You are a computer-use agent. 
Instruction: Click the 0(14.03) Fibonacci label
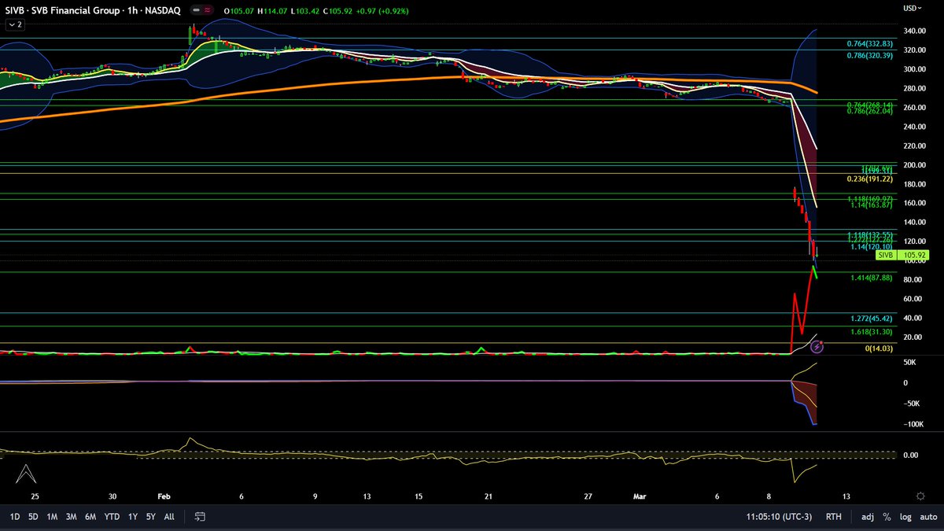pos(880,348)
